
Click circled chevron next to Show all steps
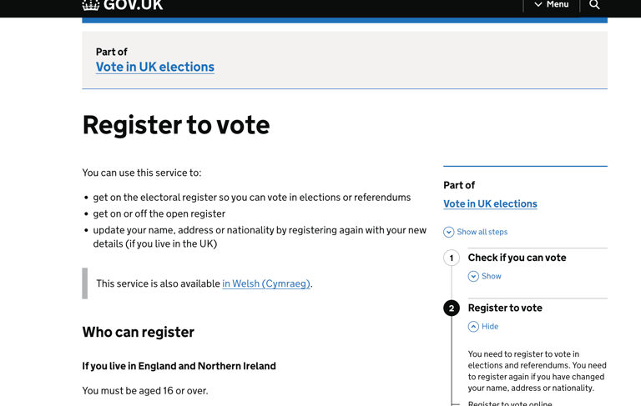point(448,232)
